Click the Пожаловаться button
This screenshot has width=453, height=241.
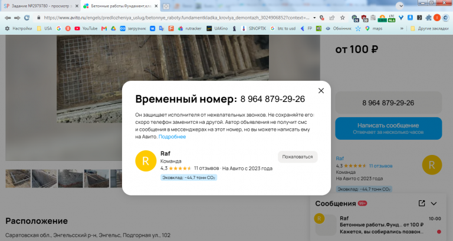297,157
